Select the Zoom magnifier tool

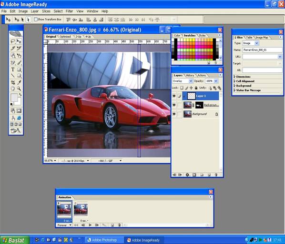point(19,88)
